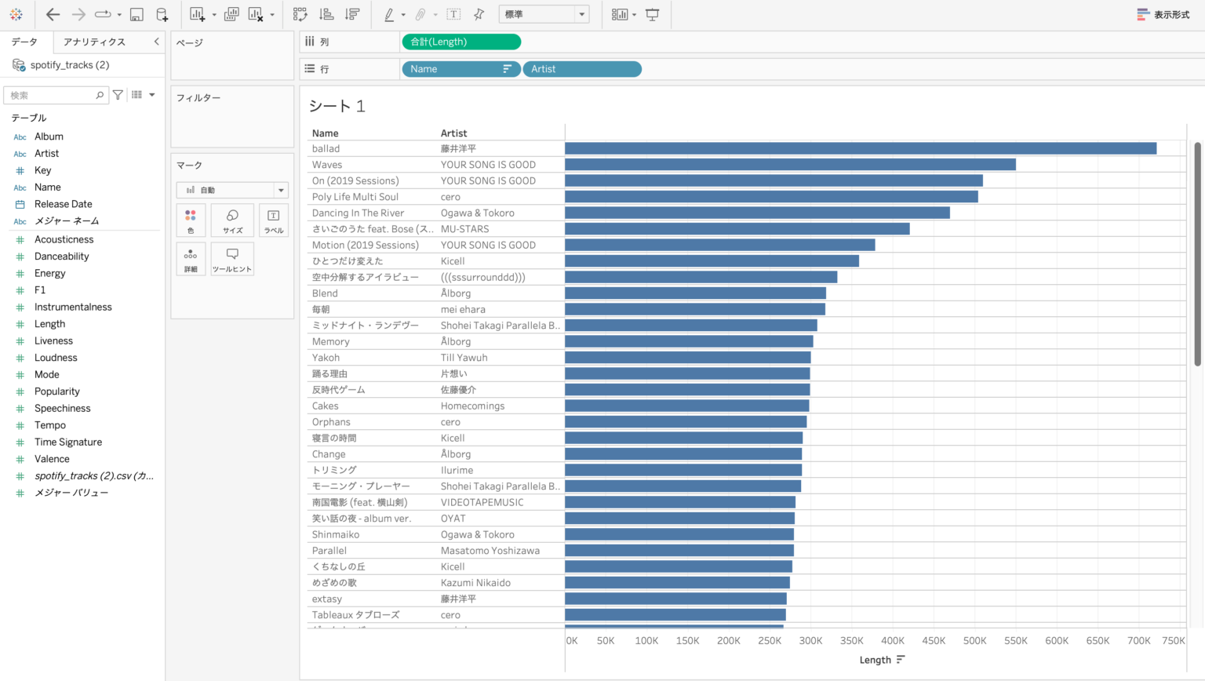
Task: Open the ツールヒント (Tooltip) mark shelf
Action: [x=231, y=259]
